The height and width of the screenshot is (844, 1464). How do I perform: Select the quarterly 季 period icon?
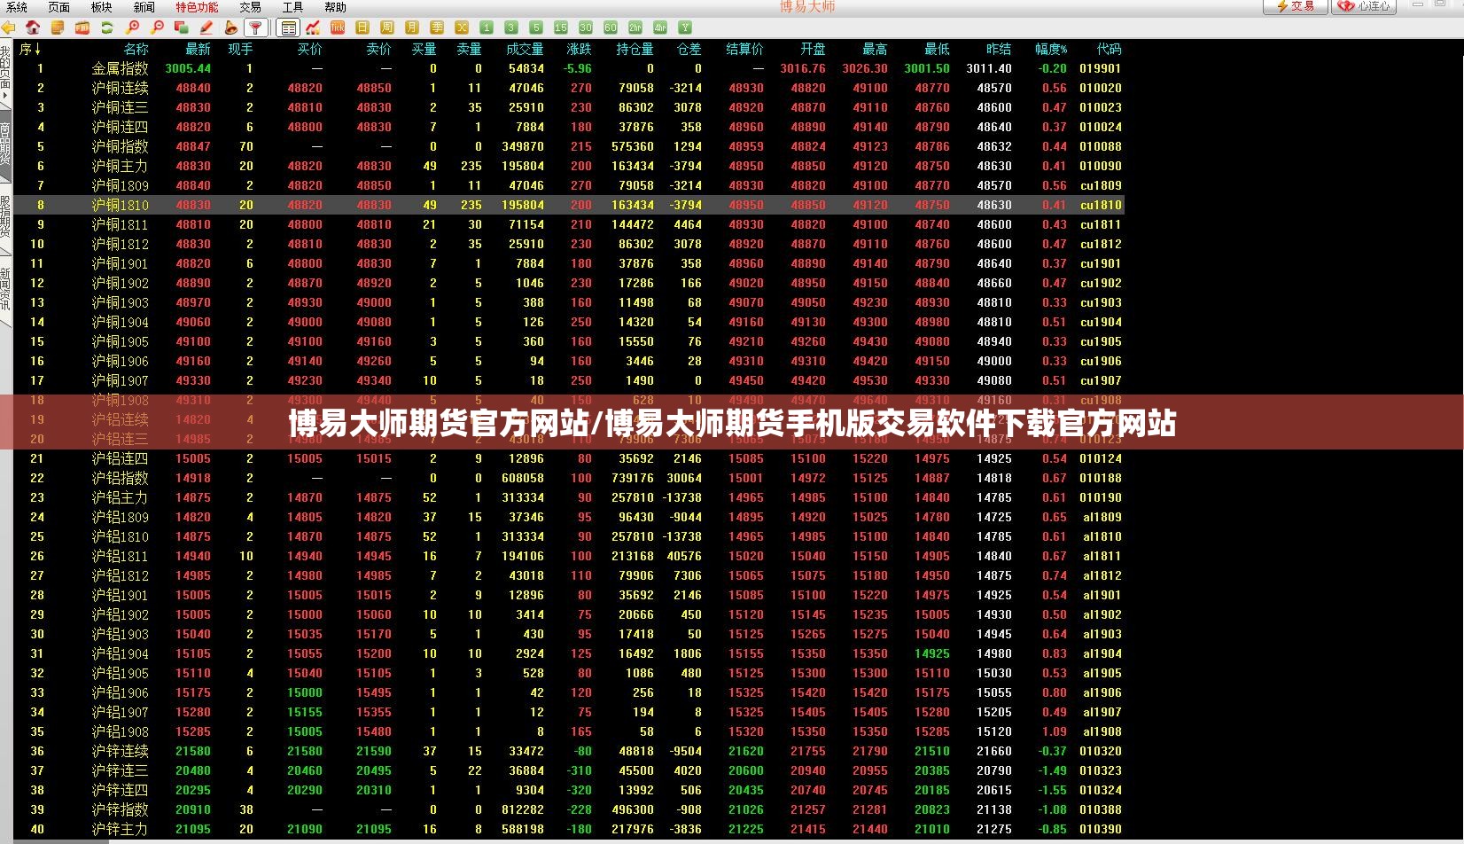coord(437,27)
